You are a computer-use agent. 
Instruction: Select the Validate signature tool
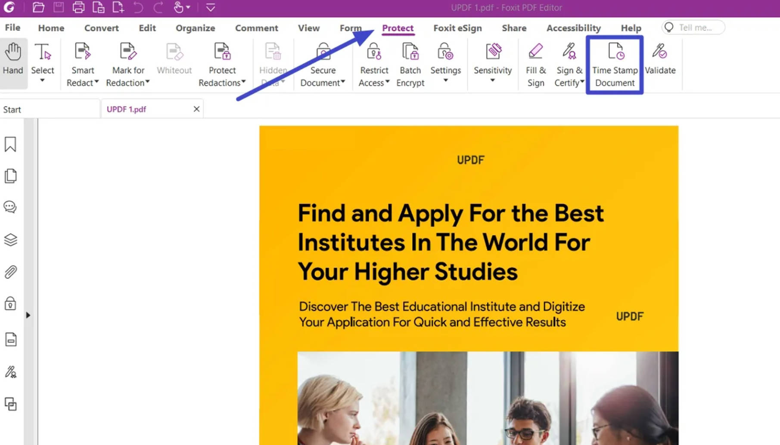point(660,59)
